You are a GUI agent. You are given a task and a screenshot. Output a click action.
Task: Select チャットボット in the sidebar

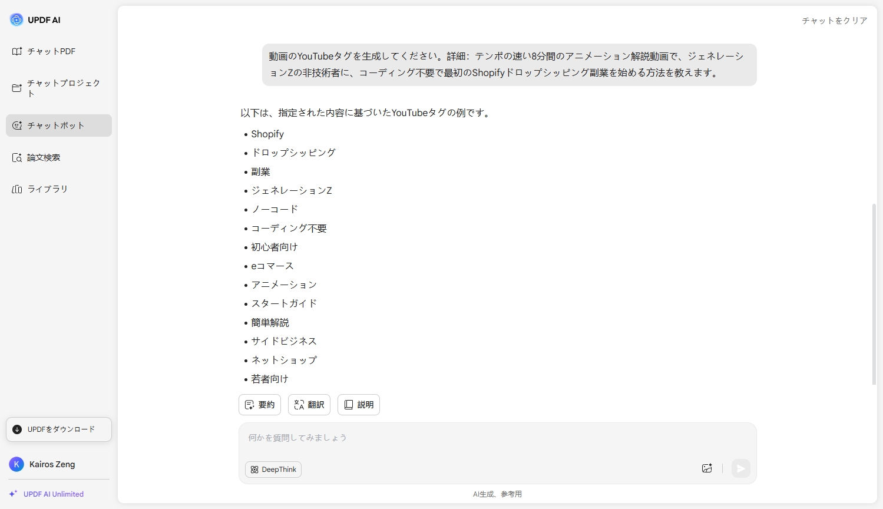click(x=59, y=125)
